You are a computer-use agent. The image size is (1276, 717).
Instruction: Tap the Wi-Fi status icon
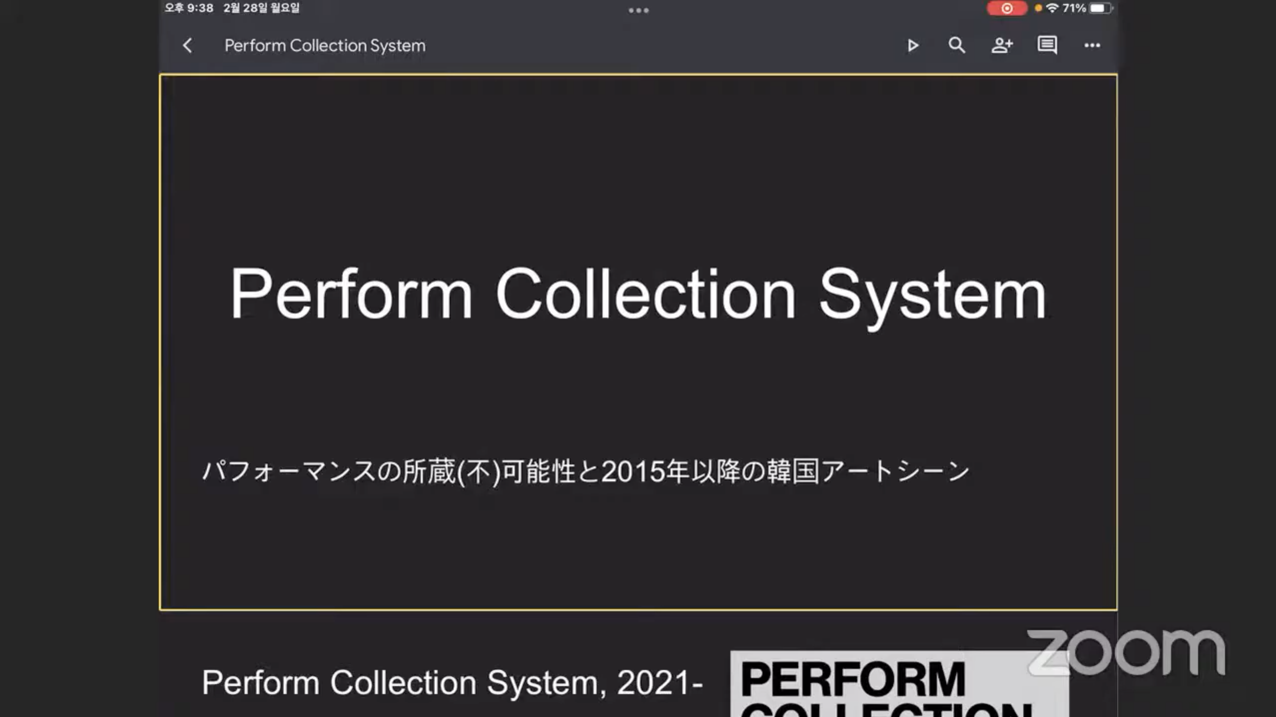pos(1052,8)
